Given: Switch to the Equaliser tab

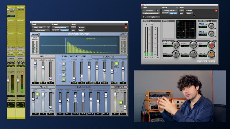Looking at the screenshot, I should coord(109,57).
